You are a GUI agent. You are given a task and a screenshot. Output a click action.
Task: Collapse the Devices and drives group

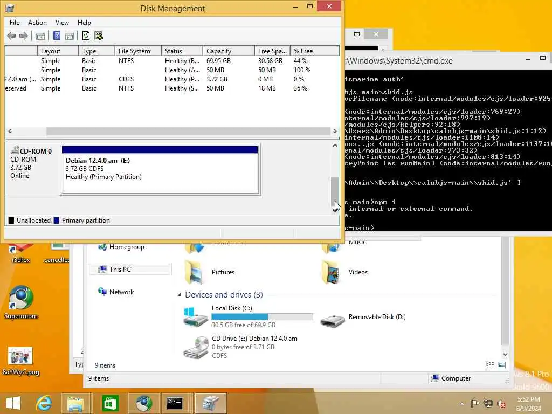[x=180, y=295]
